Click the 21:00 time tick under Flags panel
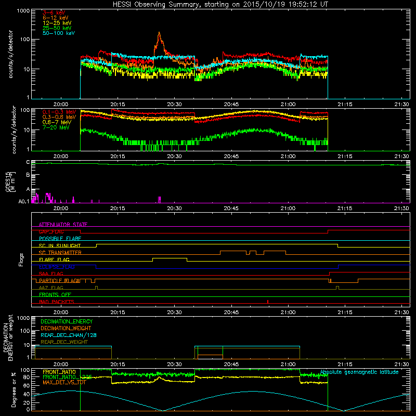The image size is (416, 416). tap(288, 313)
